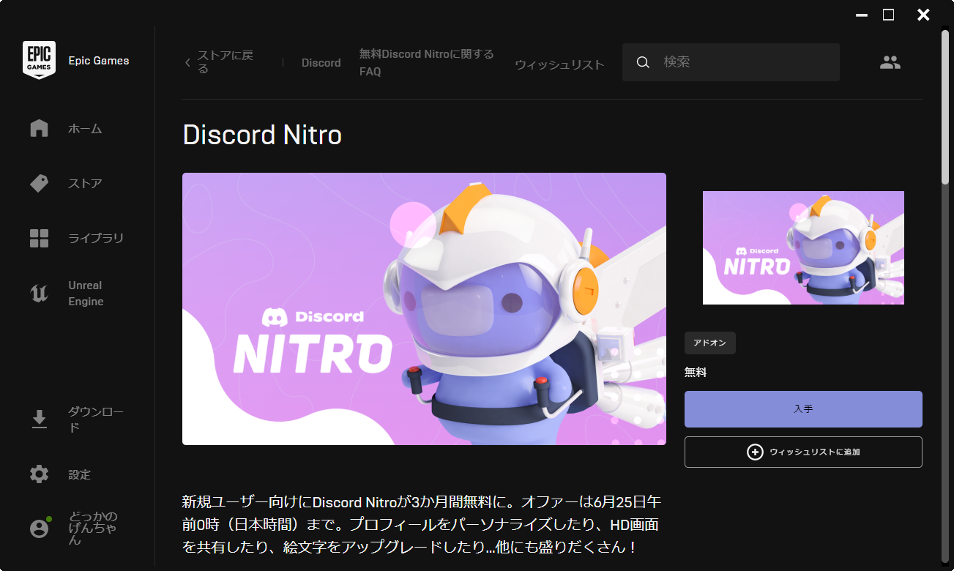
Task: Click the Unreal Engine logo icon
Action: click(x=39, y=294)
